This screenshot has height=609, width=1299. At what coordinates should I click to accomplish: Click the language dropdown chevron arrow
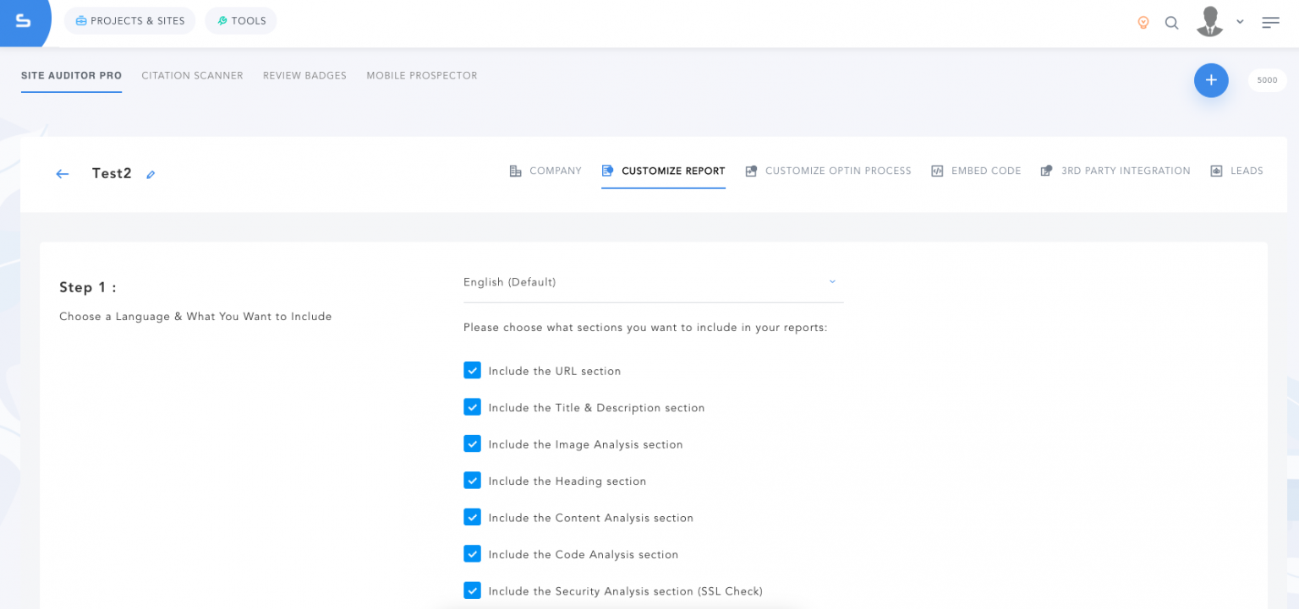pyautogui.click(x=832, y=281)
